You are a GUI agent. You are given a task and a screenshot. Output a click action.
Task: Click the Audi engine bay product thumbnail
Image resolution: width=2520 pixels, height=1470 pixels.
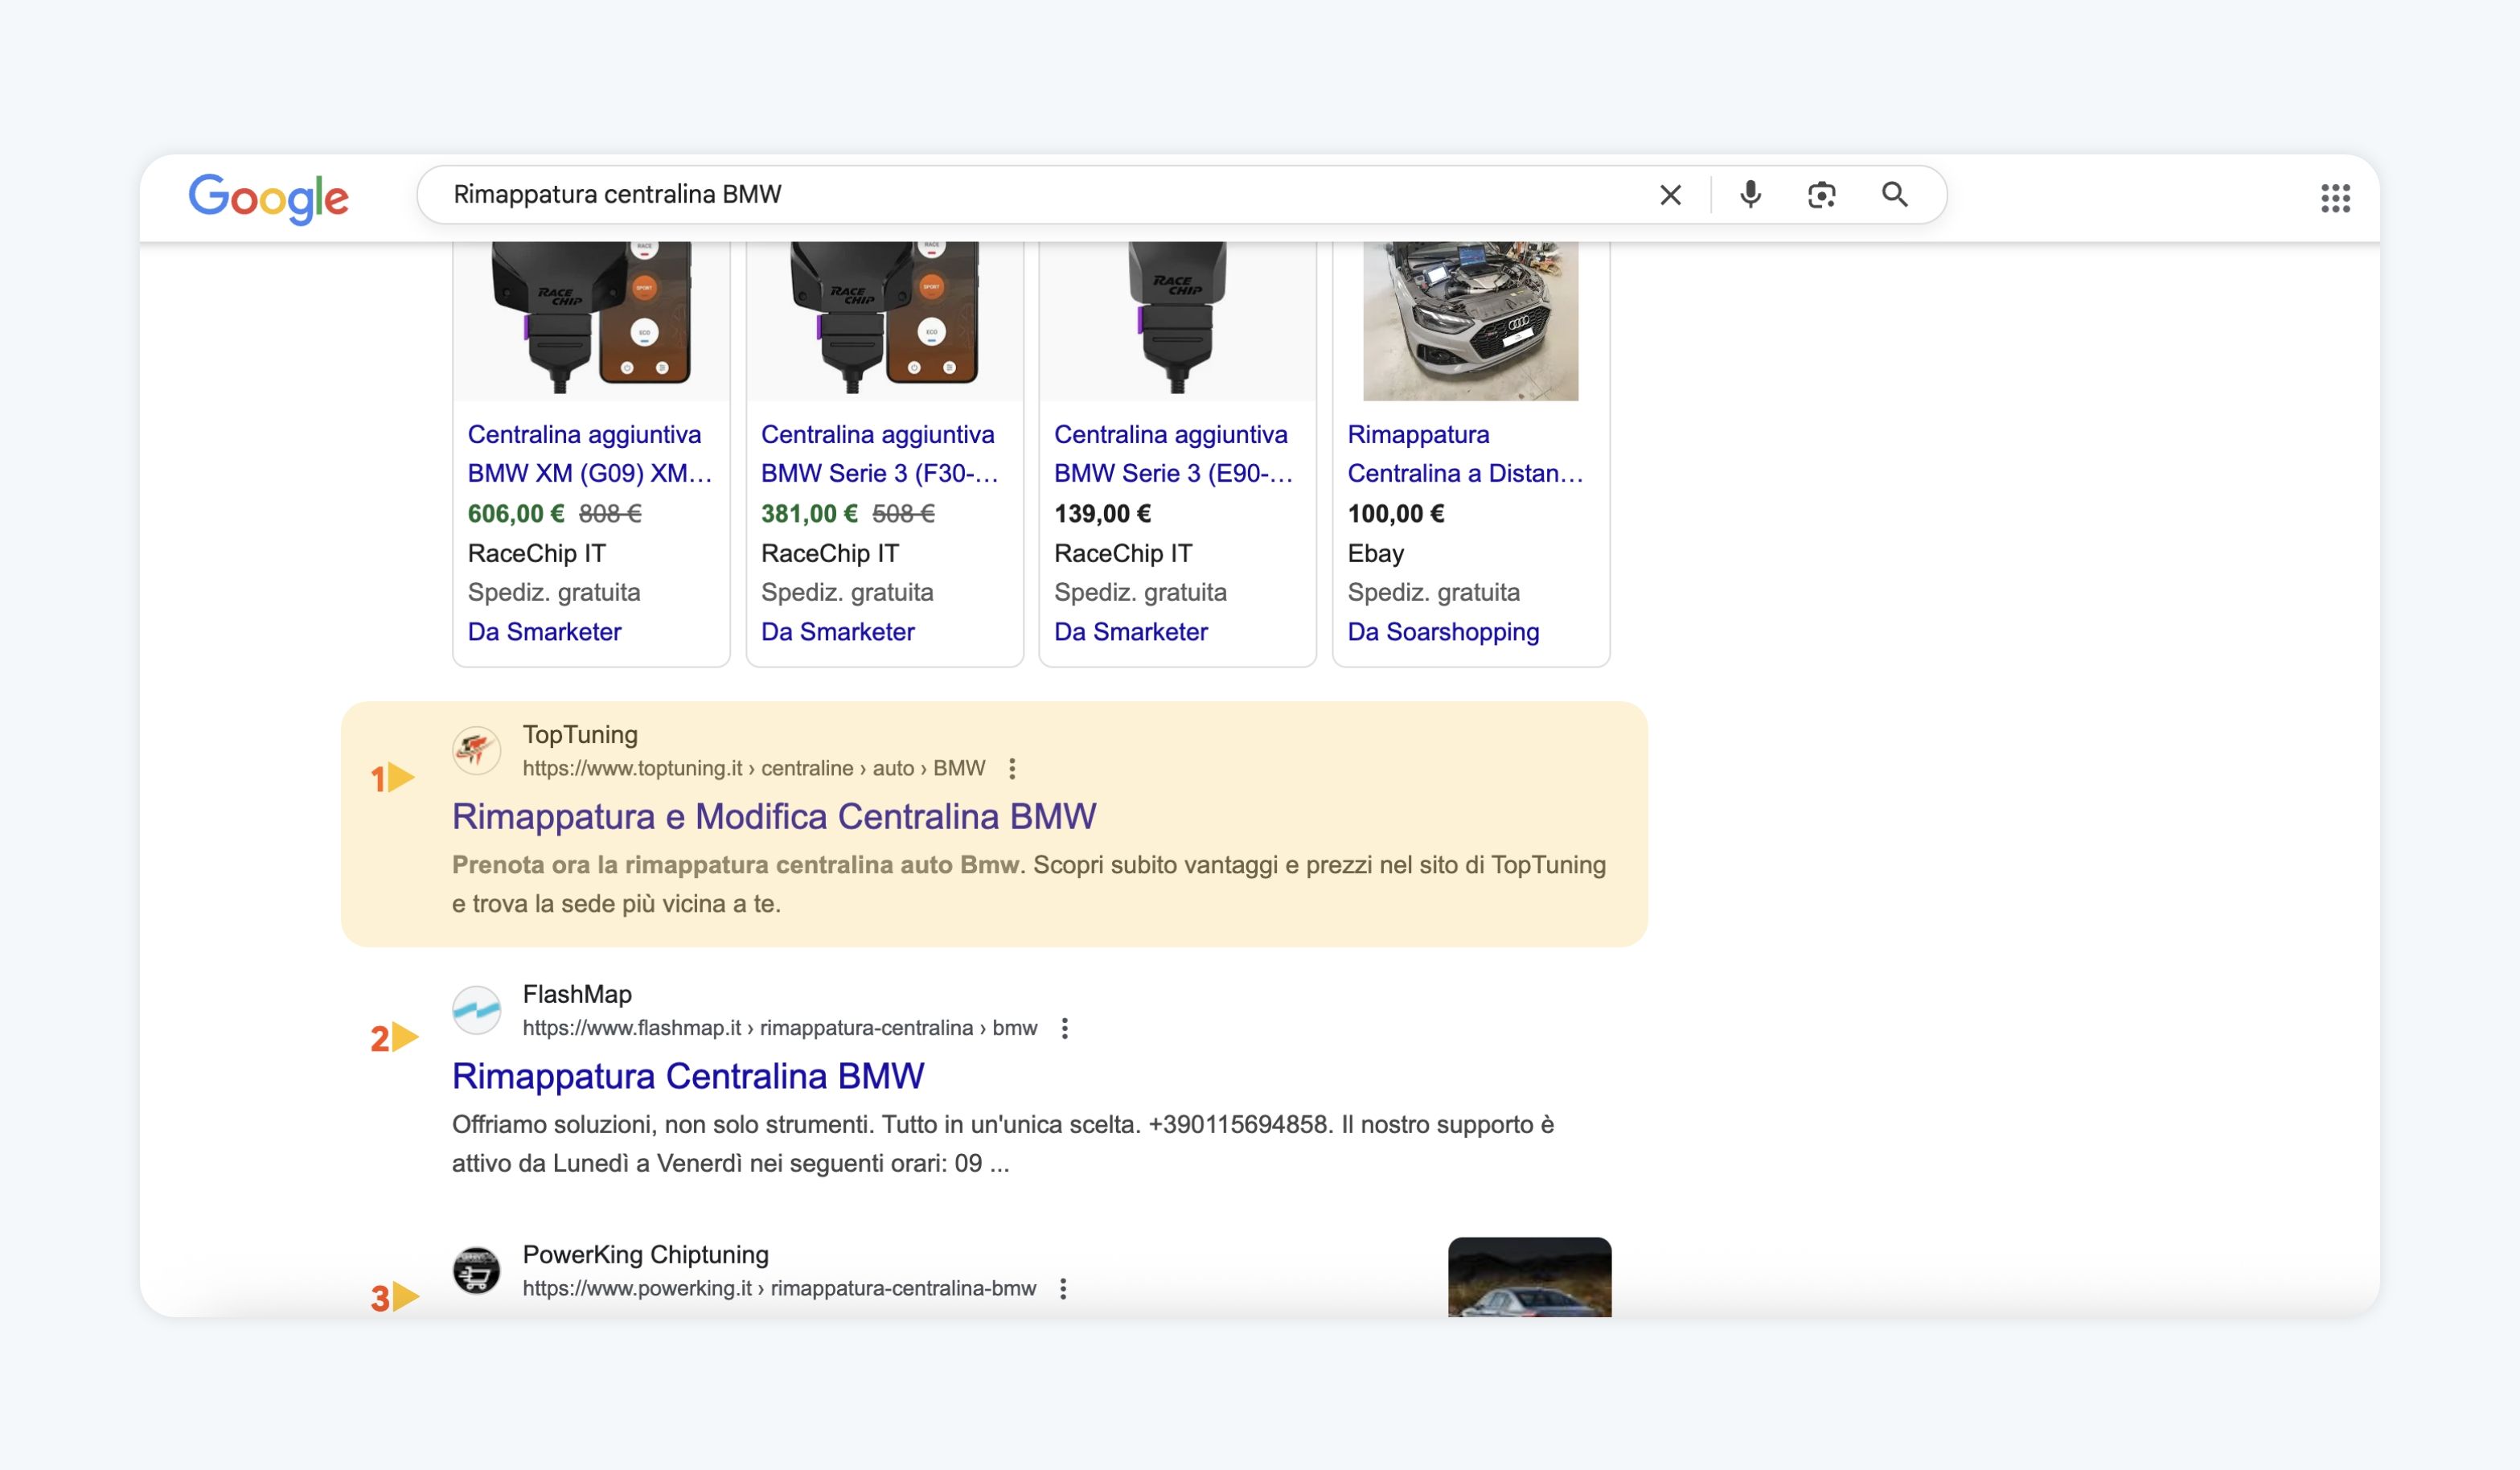coord(1470,320)
